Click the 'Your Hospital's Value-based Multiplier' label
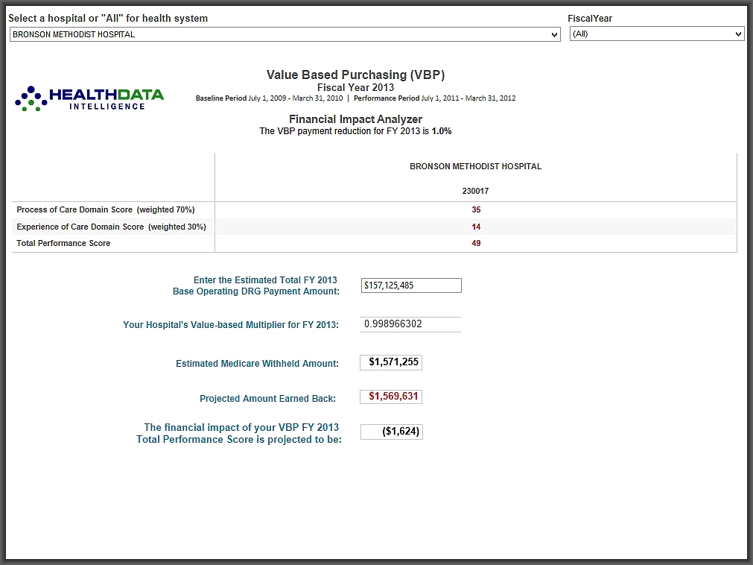The height and width of the screenshot is (565, 753). 231,325
